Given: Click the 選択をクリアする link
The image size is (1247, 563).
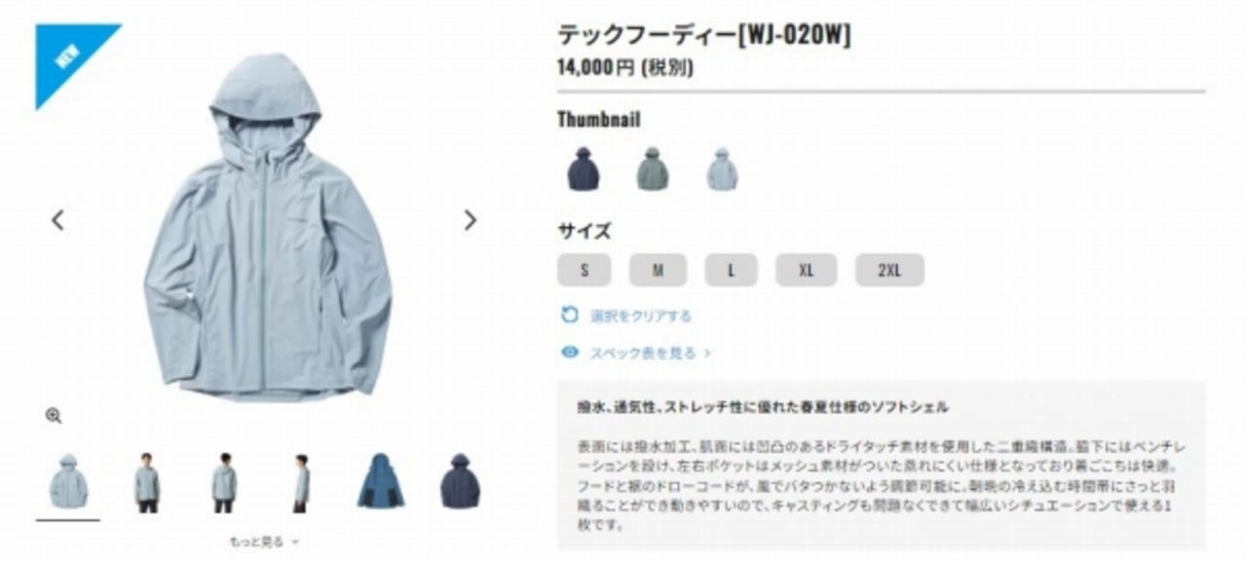Looking at the screenshot, I should (x=641, y=316).
